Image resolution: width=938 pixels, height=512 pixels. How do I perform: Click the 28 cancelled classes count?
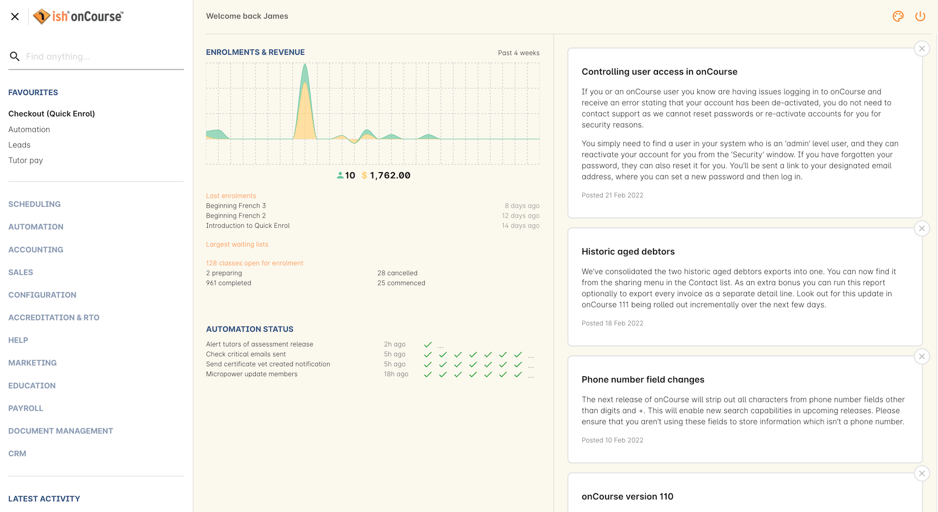click(398, 273)
